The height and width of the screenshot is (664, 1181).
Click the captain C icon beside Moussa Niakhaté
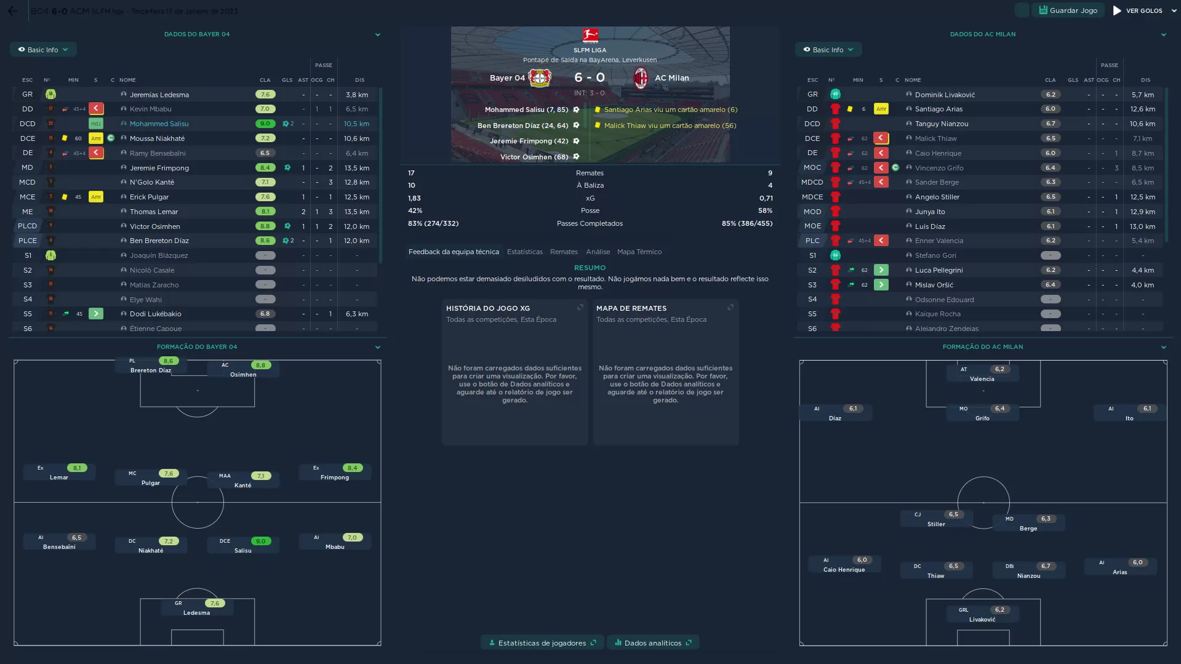coord(111,138)
